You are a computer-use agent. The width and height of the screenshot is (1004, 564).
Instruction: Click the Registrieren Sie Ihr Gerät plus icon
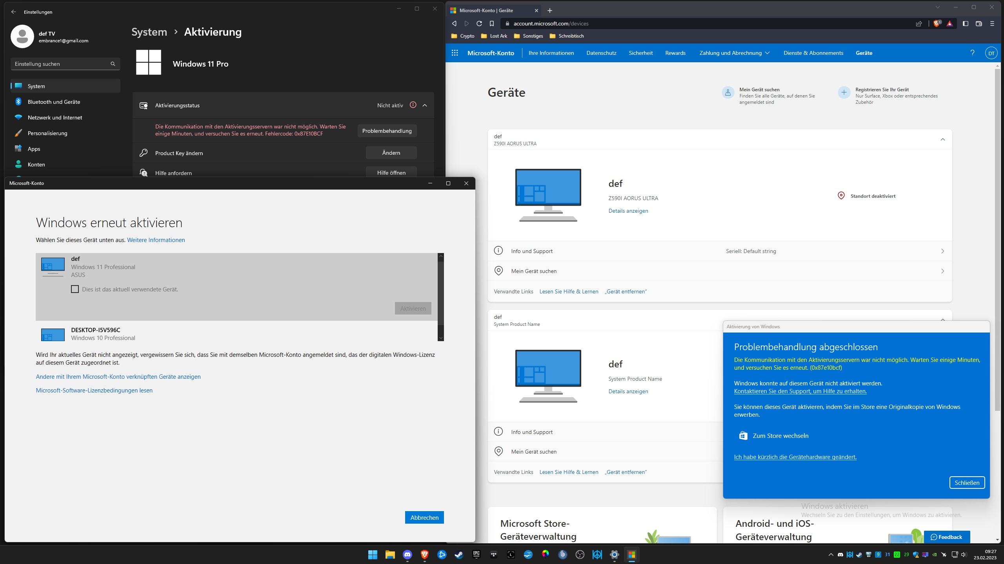point(844,93)
